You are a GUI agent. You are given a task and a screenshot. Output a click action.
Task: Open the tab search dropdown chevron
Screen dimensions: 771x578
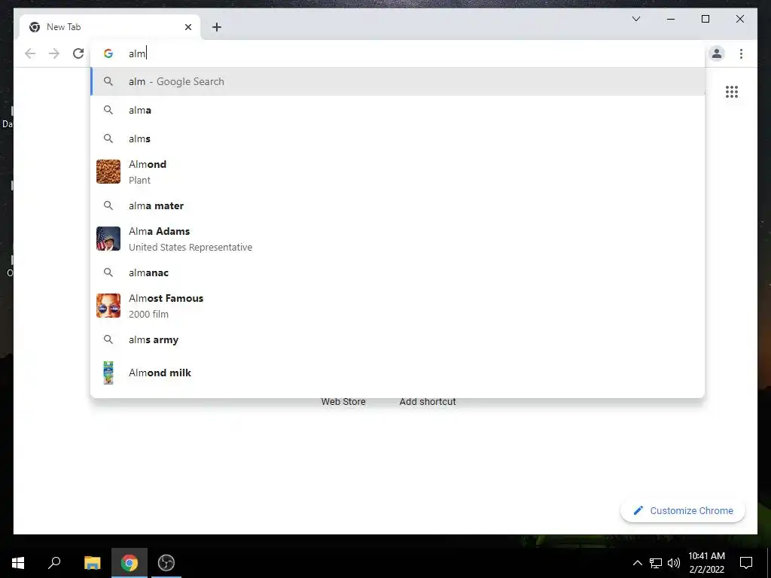[635, 19]
